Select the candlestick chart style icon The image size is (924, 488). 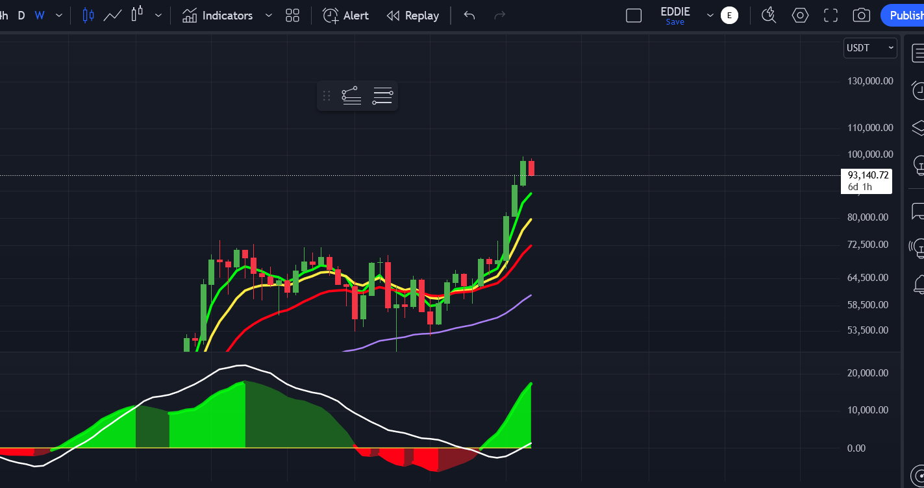88,16
